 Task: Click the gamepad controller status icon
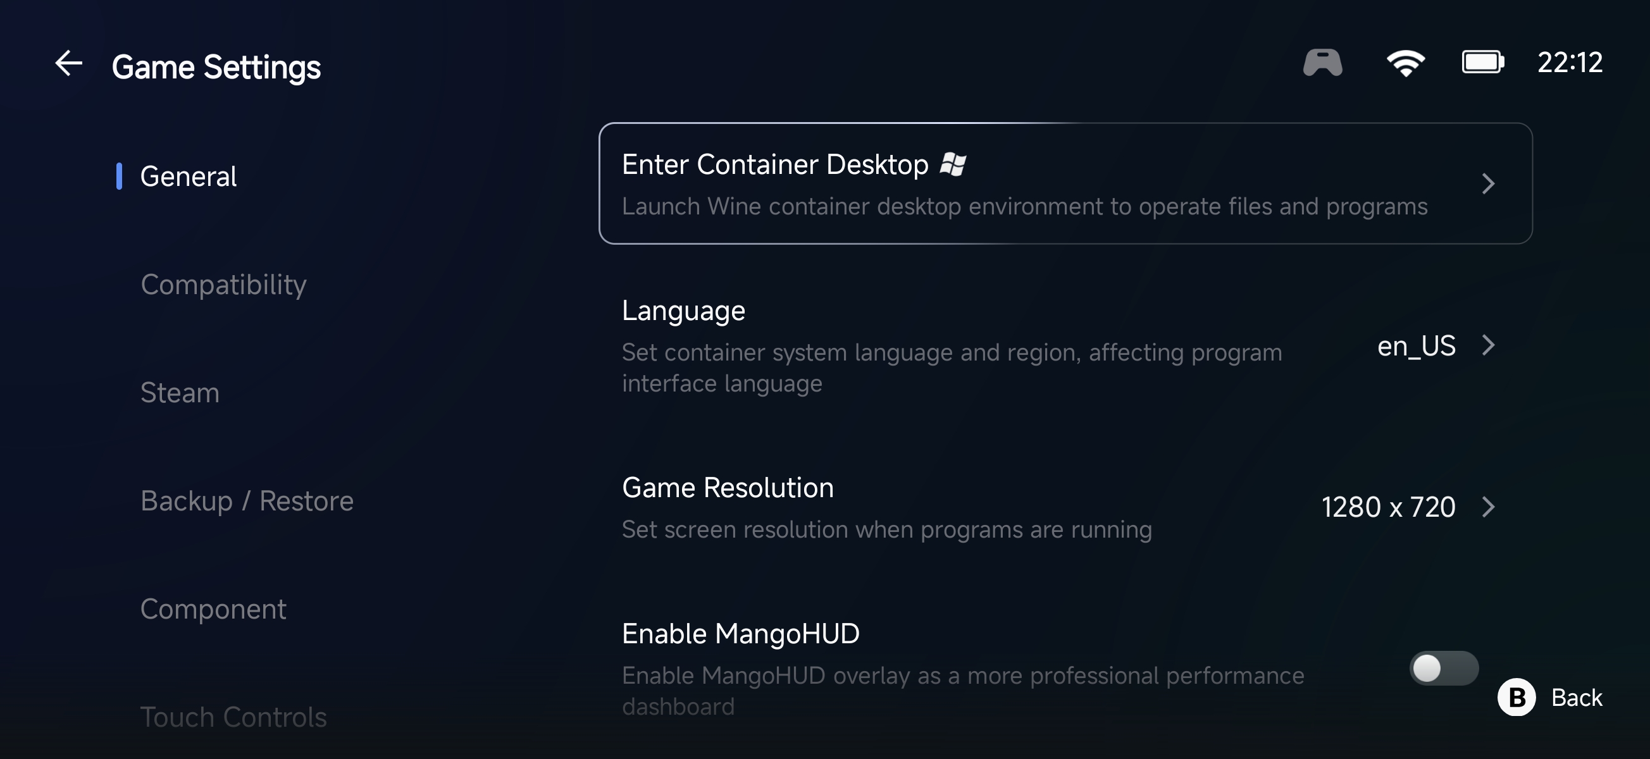coord(1322,63)
